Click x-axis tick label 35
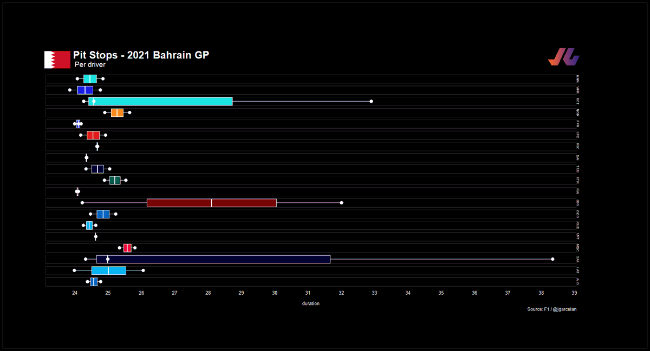The width and height of the screenshot is (650, 351). click(441, 293)
